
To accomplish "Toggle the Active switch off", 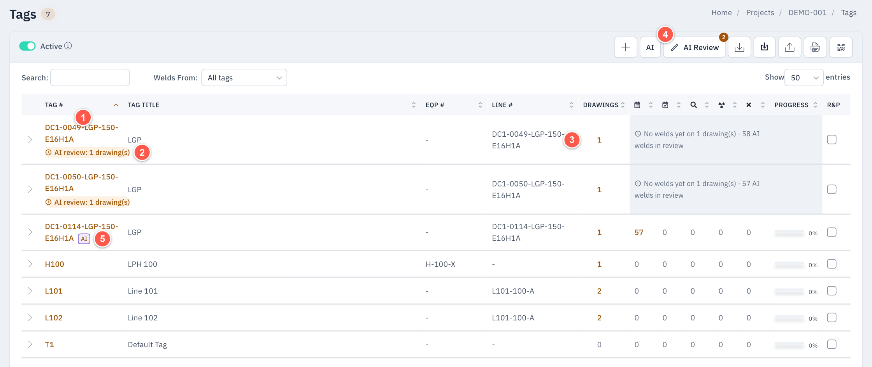I will [27, 46].
